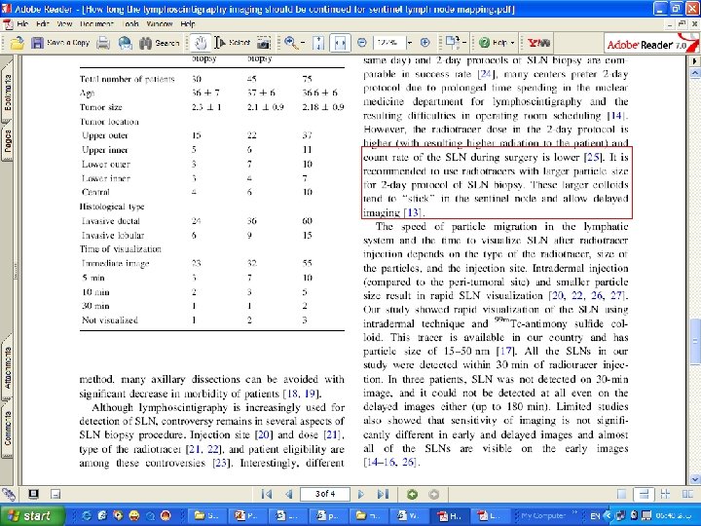Toggle the Fit Width view button

pyautogui.click(x=340, y=43)
